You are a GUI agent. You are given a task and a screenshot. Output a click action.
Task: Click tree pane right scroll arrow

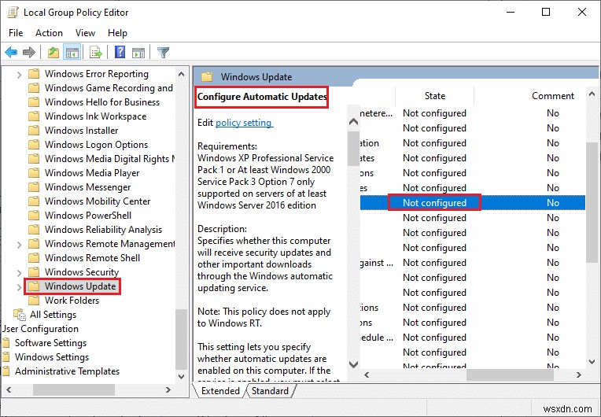tap(168, 389)
